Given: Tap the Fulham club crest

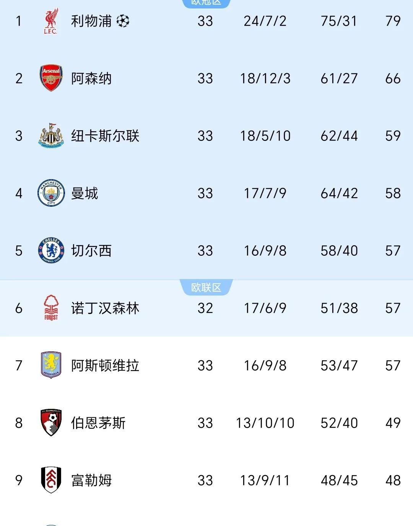Looking at the screenshot, I should [x=51, y=480].
